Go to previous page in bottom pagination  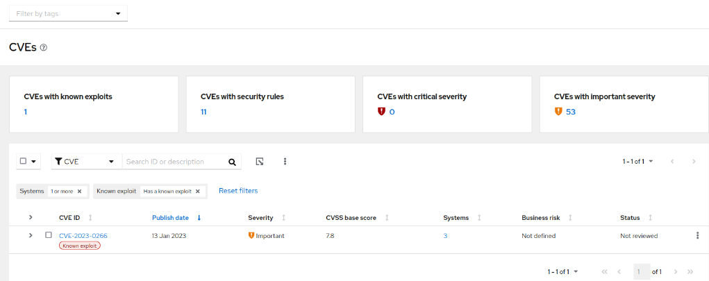point(619,271)
